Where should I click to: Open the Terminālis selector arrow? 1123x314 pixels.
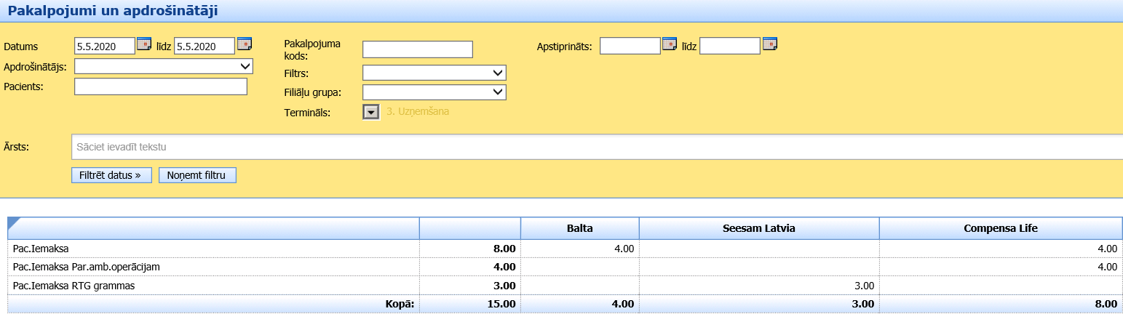(x=371, y=112)
